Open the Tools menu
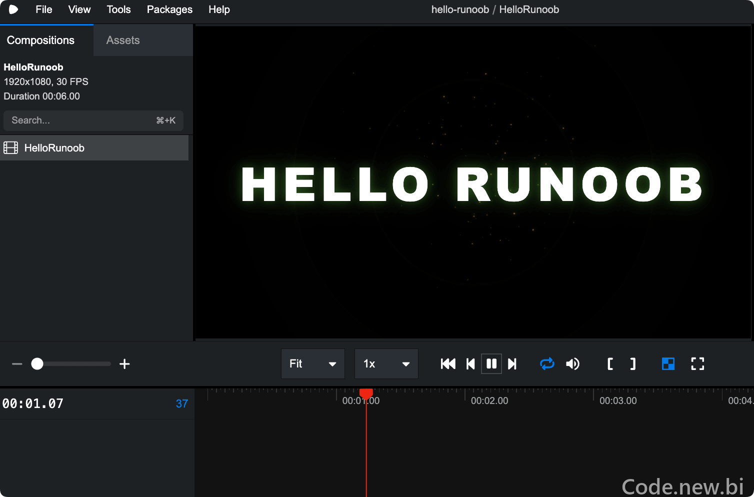Viewport: 754px width, 497px height. [118, 9]
